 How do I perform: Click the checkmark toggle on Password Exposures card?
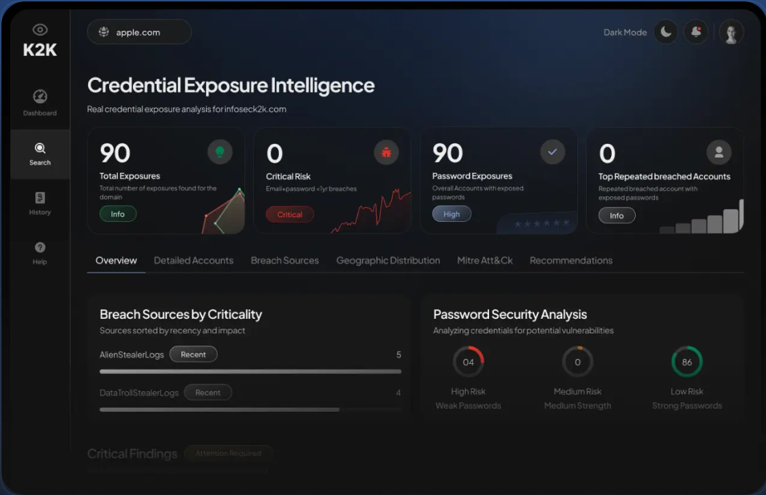point(553,153)
